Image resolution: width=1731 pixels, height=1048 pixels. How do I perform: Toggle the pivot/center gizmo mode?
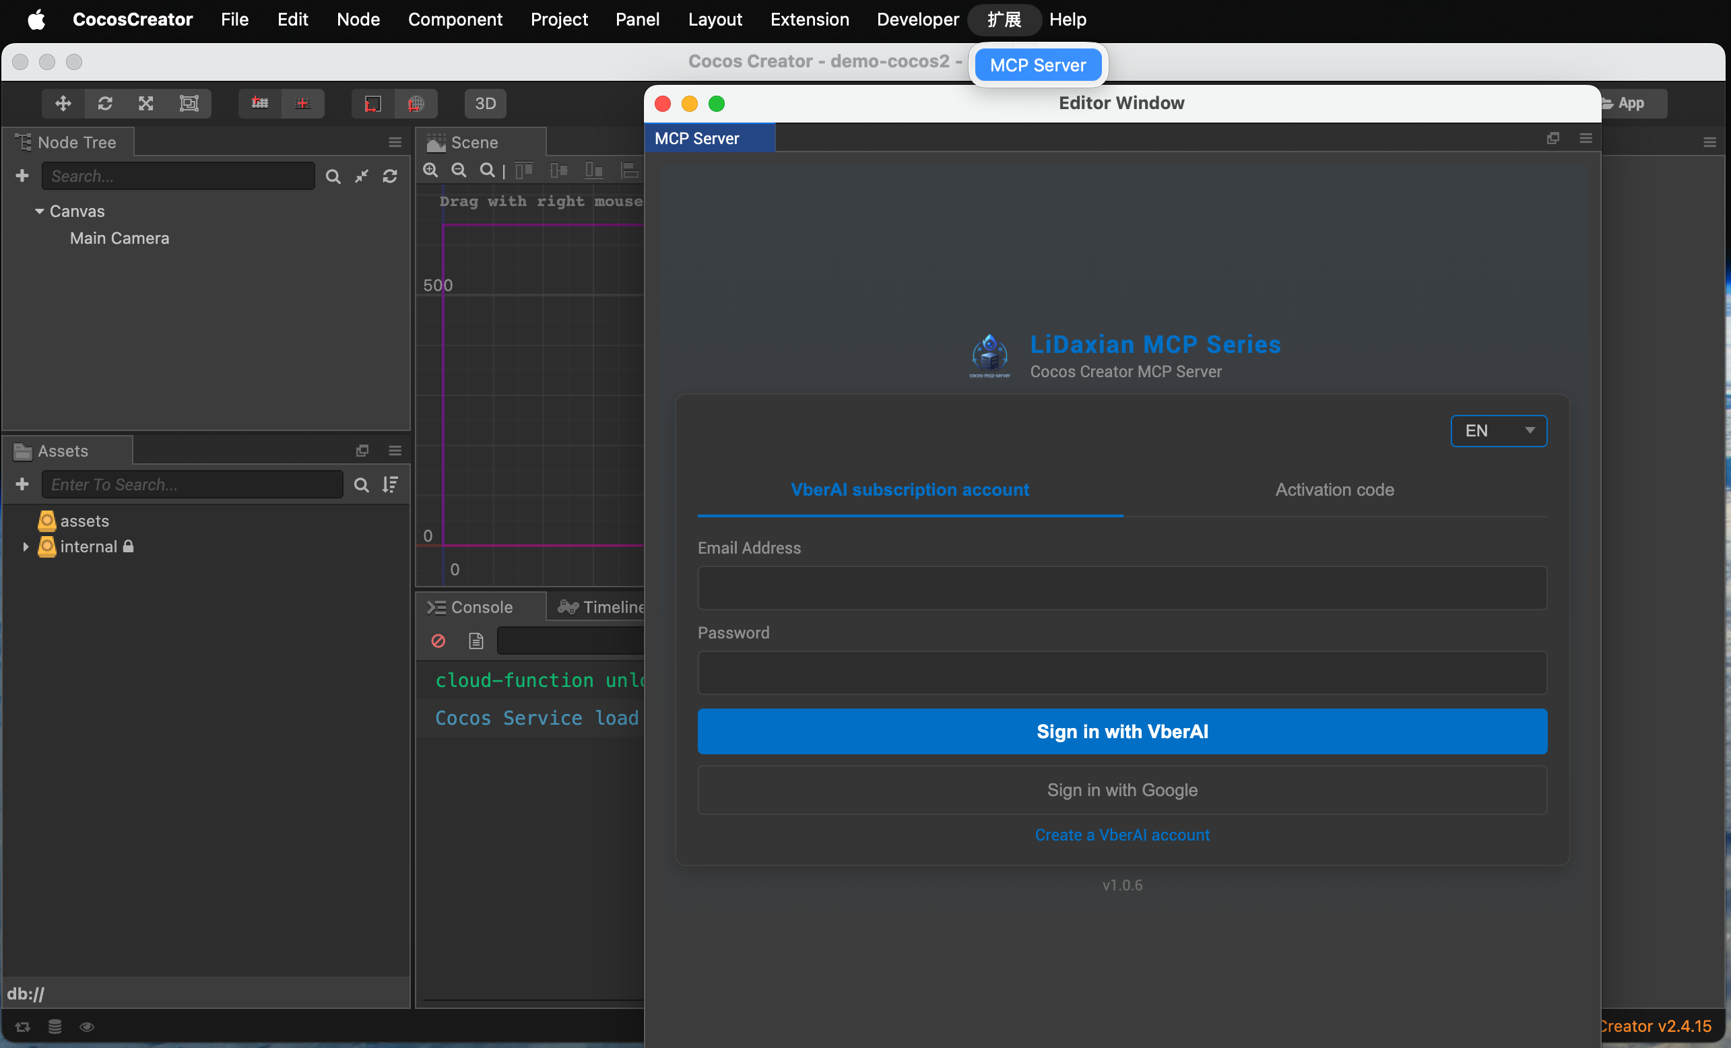pos(260,104)
